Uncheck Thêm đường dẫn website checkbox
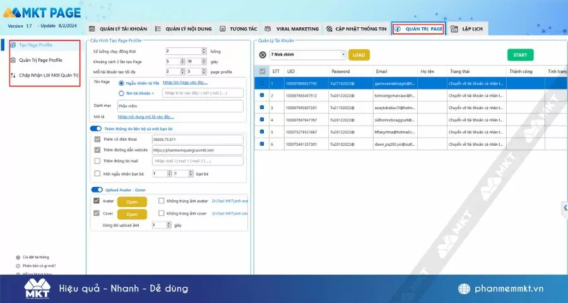This screenshot has height=303, width=568. point(97,150)
